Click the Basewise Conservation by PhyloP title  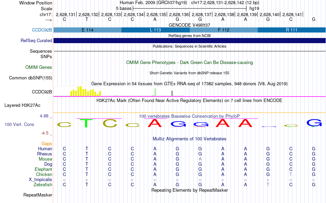189,116
